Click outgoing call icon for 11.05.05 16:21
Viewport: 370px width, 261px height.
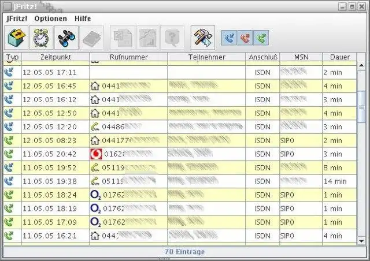9,236
